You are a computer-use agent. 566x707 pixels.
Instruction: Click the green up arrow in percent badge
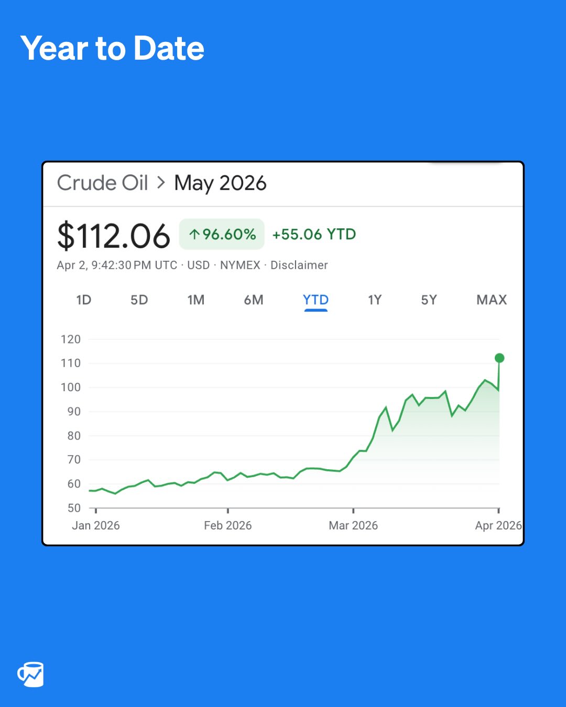(194, 235)
